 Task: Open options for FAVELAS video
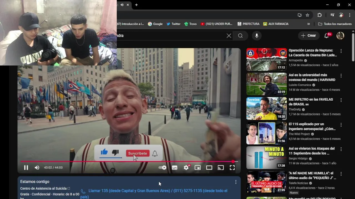pos(341,100)
